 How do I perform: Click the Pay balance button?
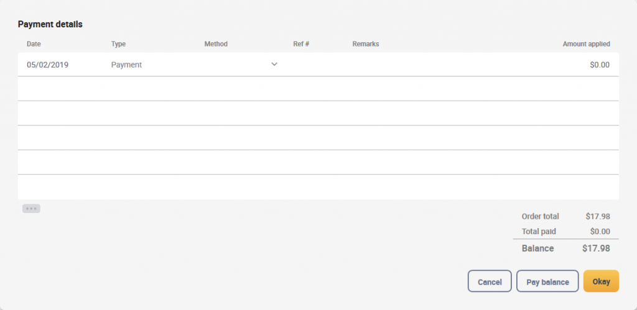tap(547, 281)
